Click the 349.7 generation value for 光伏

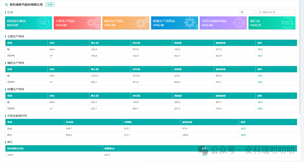(x=69, y=129)
